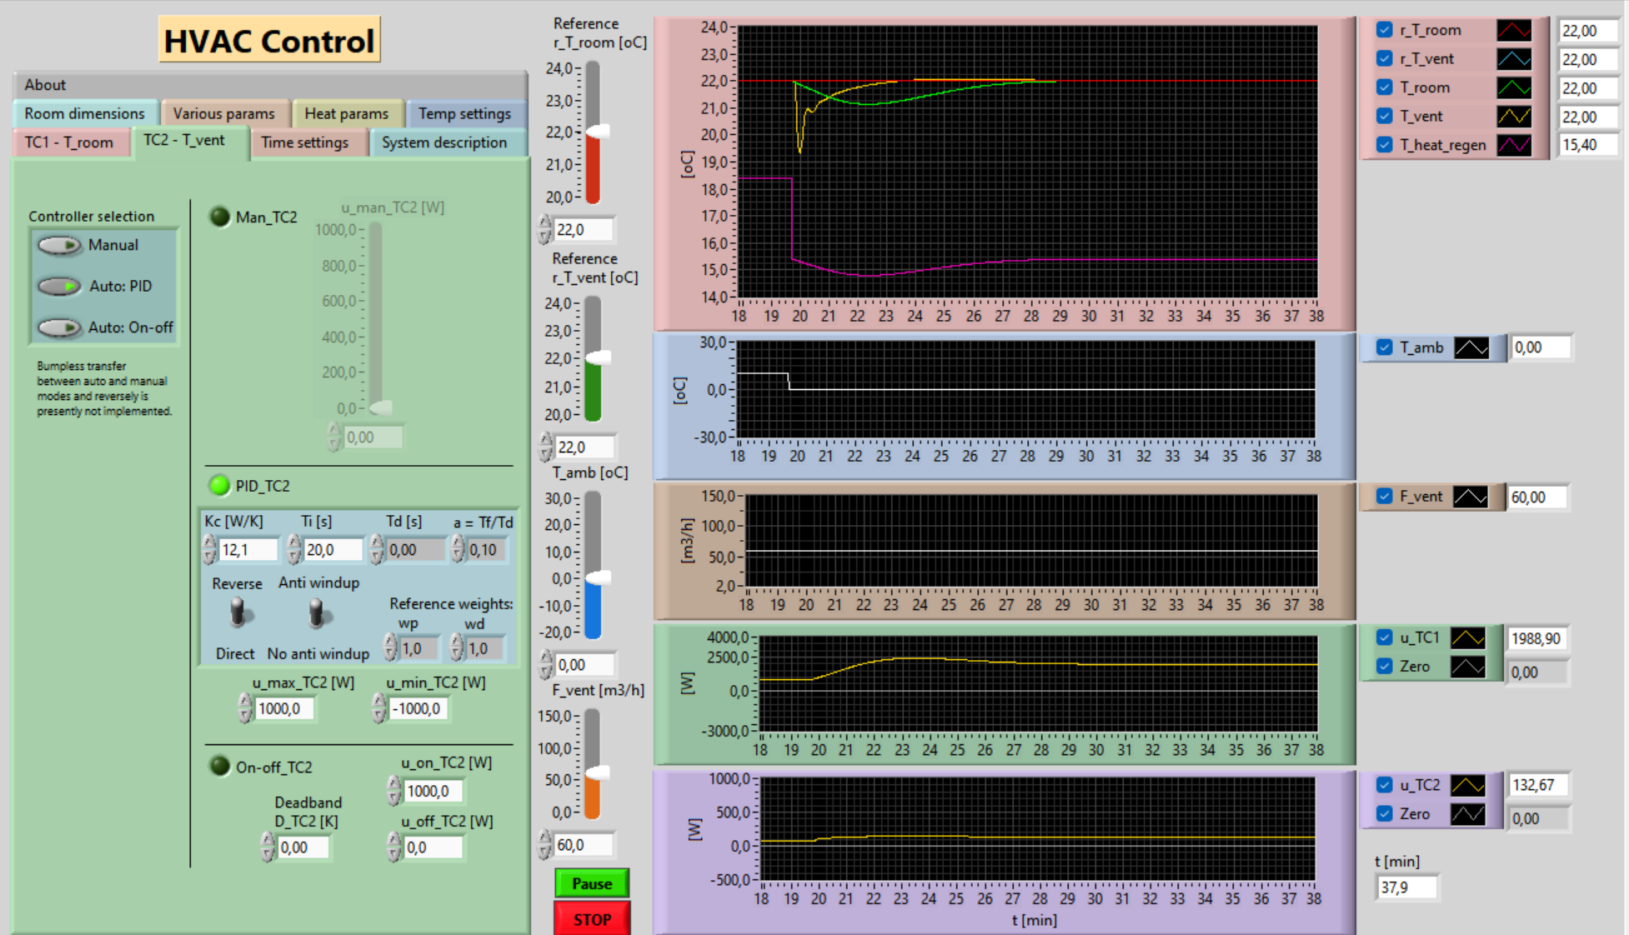Click the u_TC1 yellow line style icon
Viewport: 1629px width, 935px height.
(1466, 637)
